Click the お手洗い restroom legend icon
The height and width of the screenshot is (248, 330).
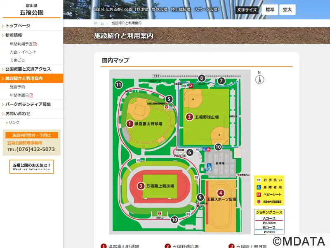tap(259, 180)
